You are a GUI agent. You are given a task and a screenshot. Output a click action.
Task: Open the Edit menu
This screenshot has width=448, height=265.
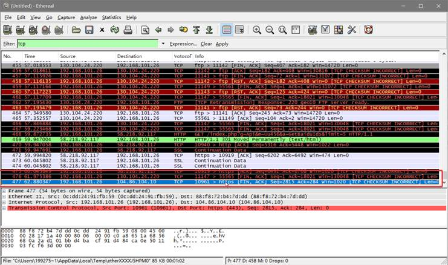click(21, 18)
